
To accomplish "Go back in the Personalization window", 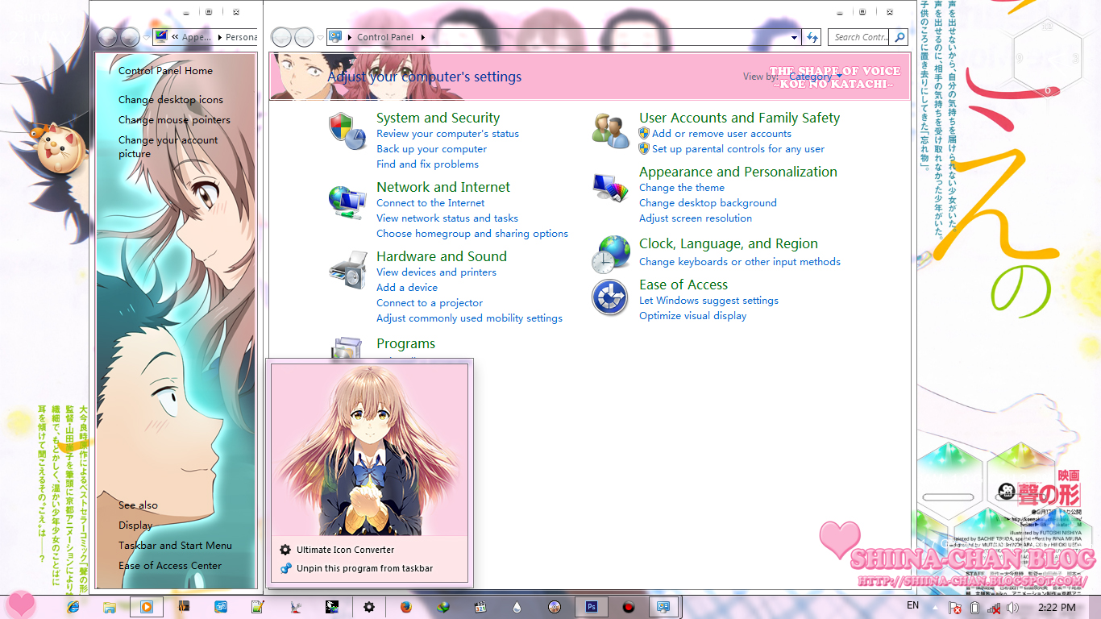I will [107, 37].
